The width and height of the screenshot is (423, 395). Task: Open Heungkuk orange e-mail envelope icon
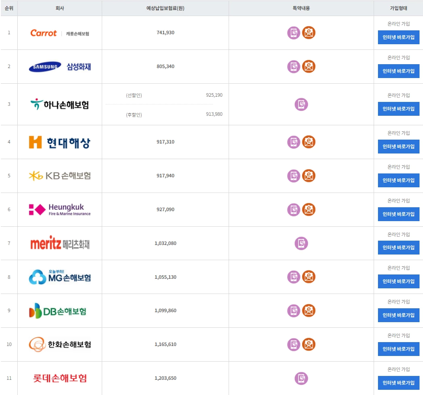pos(309,209)
